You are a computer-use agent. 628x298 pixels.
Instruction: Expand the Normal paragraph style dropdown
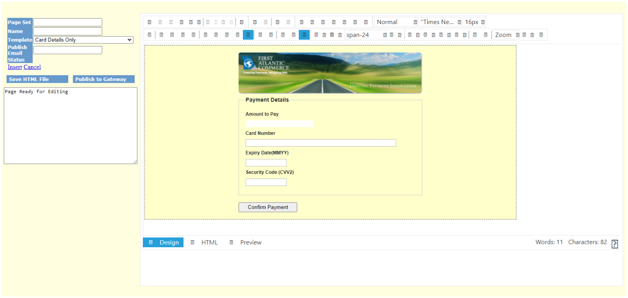coord(395,21)
